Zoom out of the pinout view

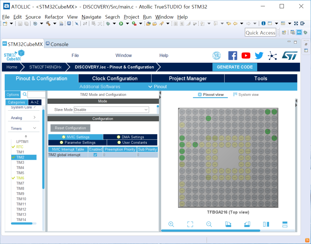pos(209,224)
